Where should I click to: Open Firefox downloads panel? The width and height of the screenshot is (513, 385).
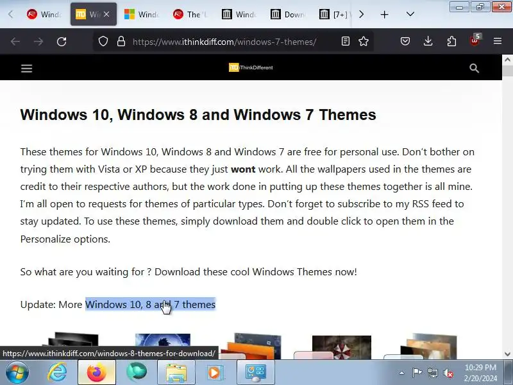(x=428, y=41)
